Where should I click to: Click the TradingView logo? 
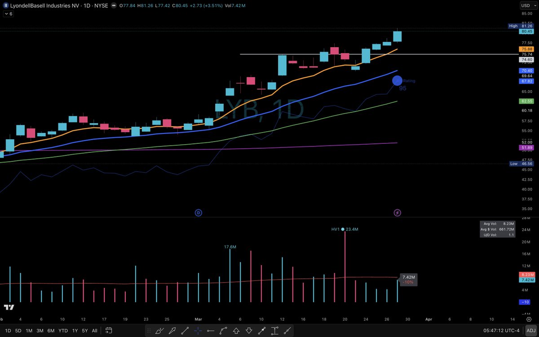click(8, 308)
